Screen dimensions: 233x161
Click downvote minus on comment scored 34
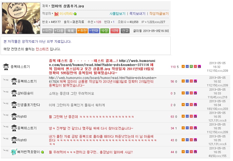coord(187,128)
